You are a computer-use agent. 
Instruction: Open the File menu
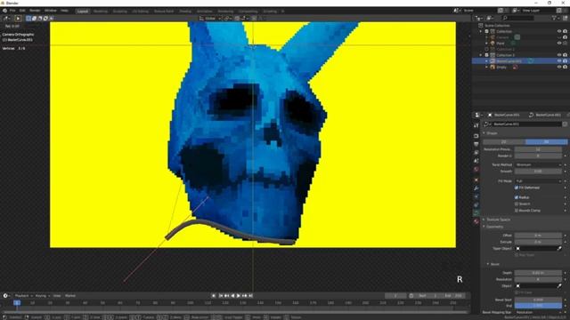pyautogui.click(x=12, y=11)
